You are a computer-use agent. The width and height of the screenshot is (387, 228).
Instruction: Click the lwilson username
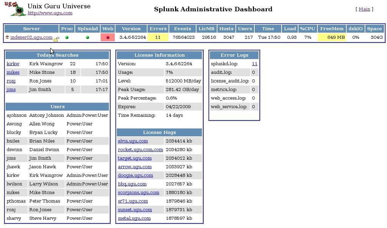14,184
